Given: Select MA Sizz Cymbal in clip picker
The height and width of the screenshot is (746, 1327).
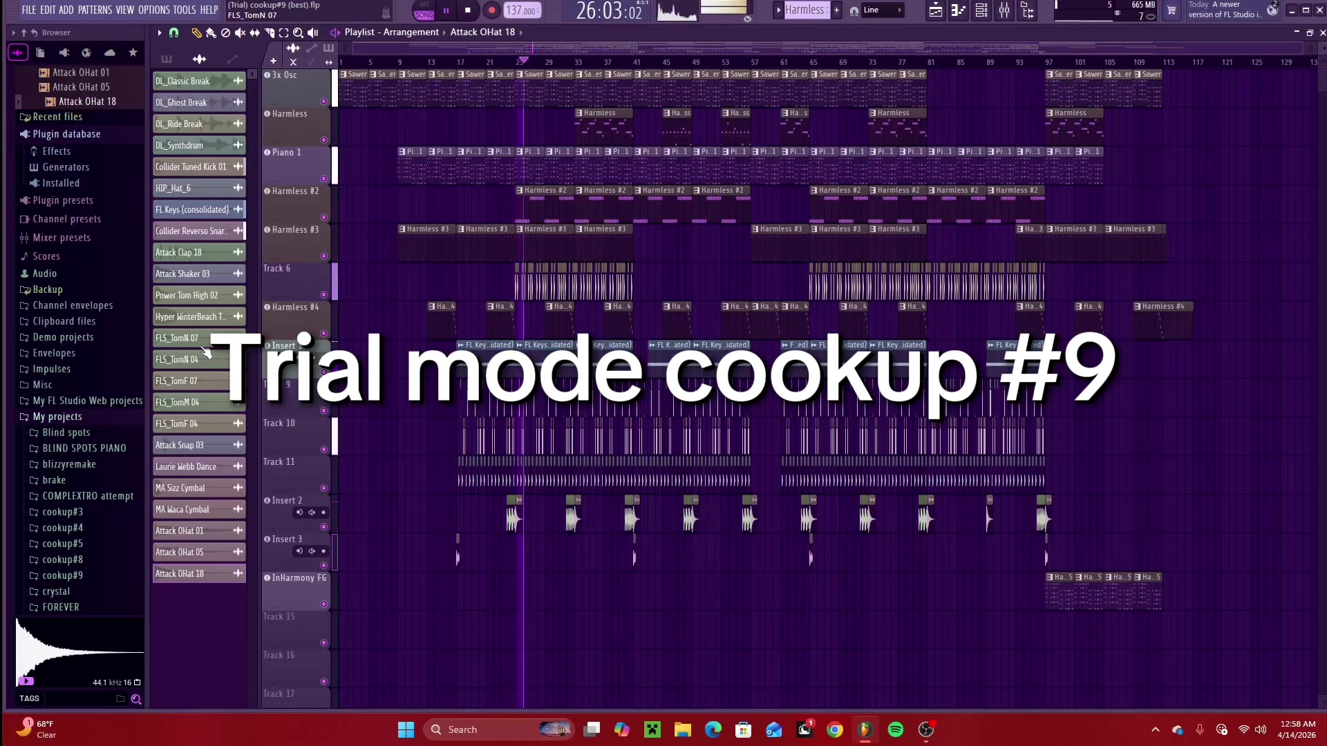Looking at the screenshot, I should (199, 488).
